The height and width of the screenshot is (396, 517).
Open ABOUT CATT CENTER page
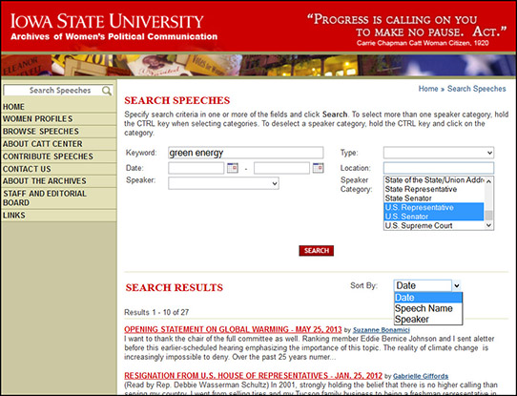pos(59,144)
